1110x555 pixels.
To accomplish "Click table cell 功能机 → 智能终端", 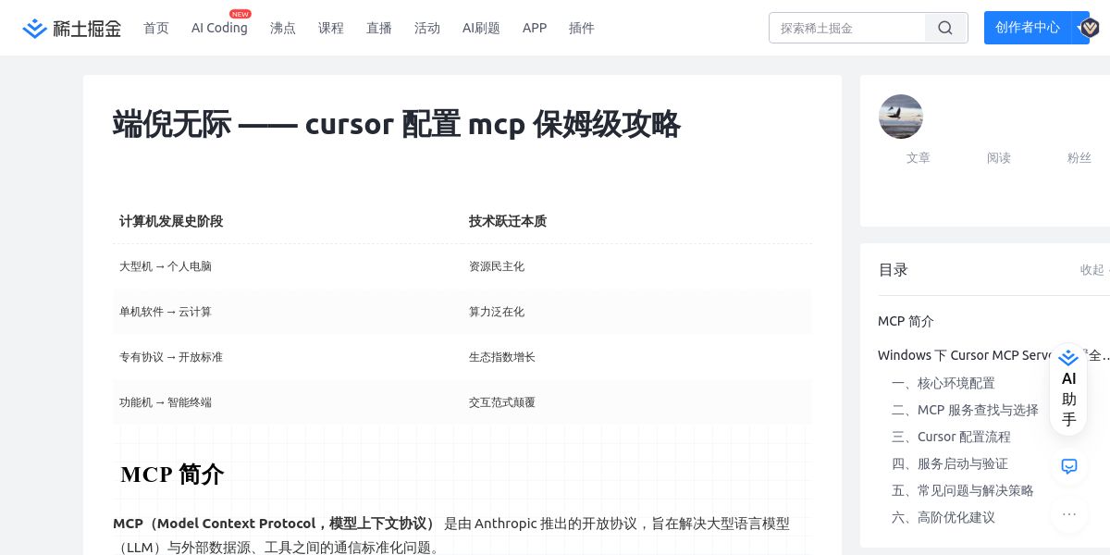I will 166,402.
